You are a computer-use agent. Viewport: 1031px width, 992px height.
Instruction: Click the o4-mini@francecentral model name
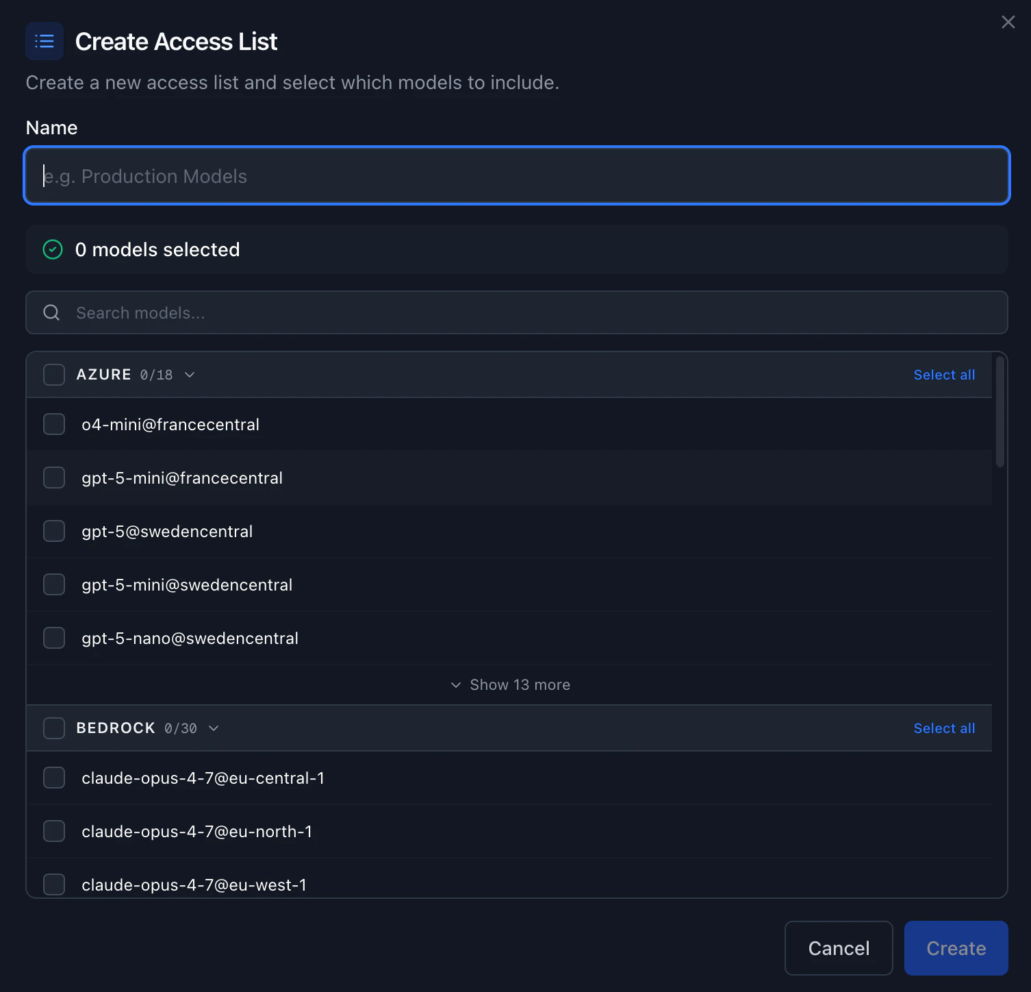click(x=170, y=425)
